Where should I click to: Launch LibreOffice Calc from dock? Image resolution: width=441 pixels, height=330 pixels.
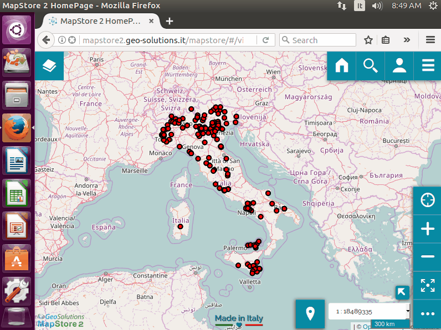click(x=17, y=193)
